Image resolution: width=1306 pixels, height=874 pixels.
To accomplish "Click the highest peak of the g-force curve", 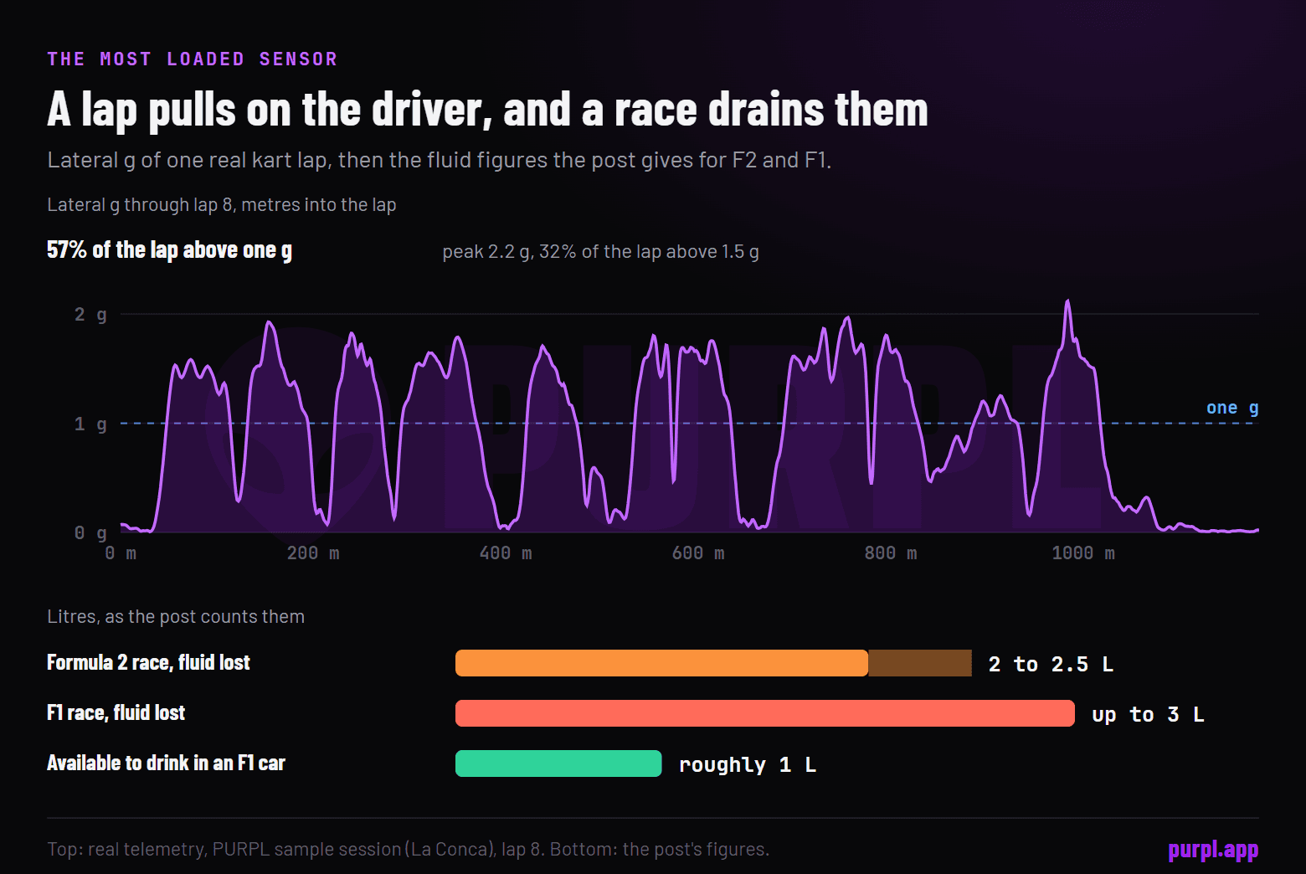I will (1067, 301).
